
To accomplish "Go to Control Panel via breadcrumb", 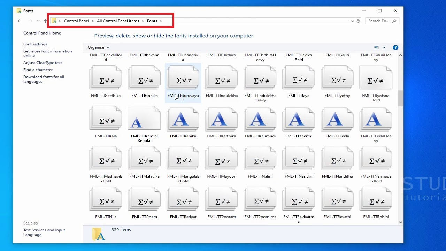I will (x=77, y=21).
